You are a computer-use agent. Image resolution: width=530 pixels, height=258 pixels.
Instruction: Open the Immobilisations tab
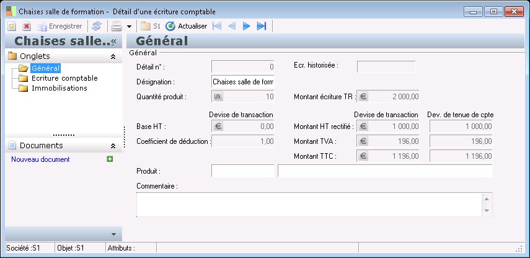(60, 88)
